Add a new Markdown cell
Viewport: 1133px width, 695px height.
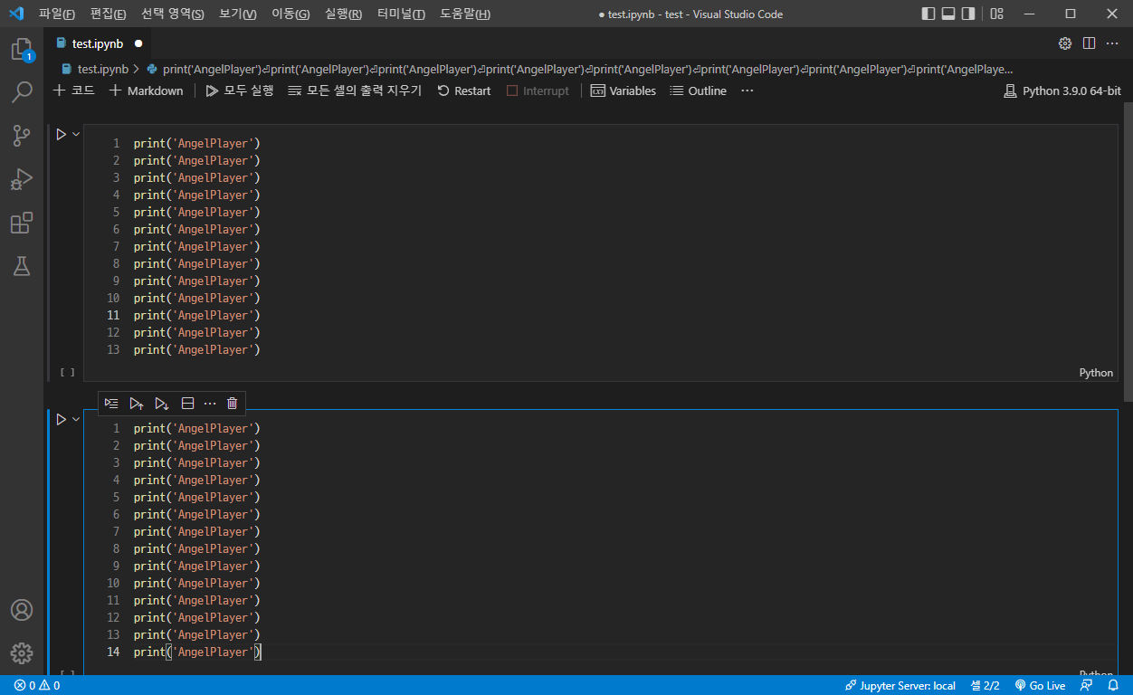tap(146, 90)
